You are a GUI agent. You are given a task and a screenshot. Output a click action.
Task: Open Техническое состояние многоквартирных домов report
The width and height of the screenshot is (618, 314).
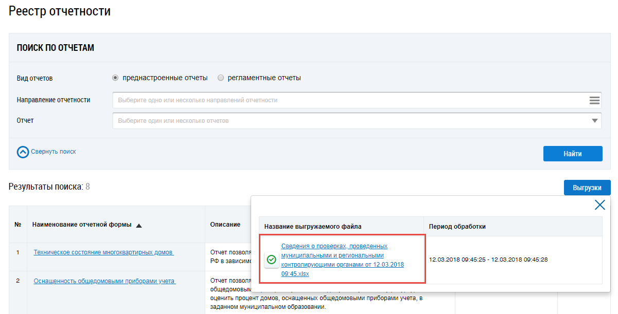pyautogui.click(x=103, y=252)
